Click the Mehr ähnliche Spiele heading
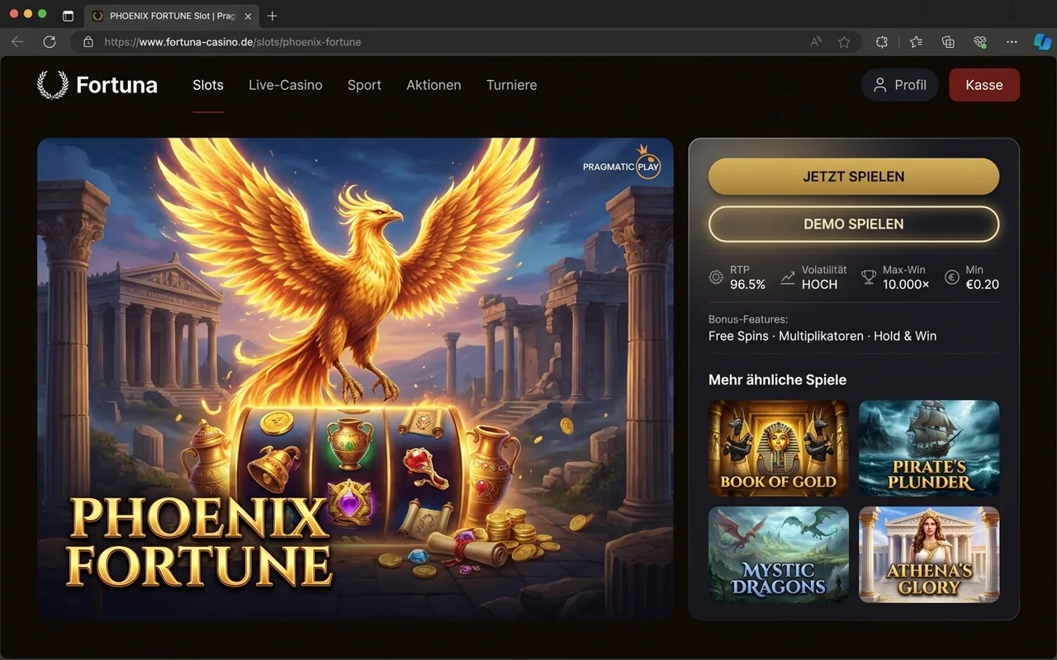 tap(777, 379)
